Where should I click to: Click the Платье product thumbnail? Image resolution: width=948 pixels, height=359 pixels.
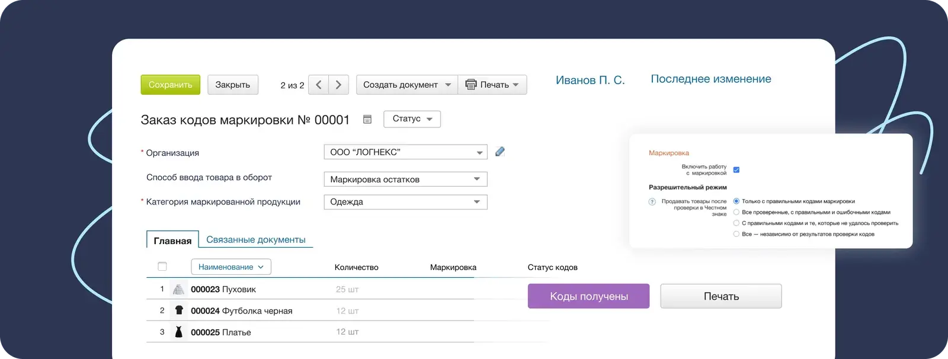tap(179, 332)
